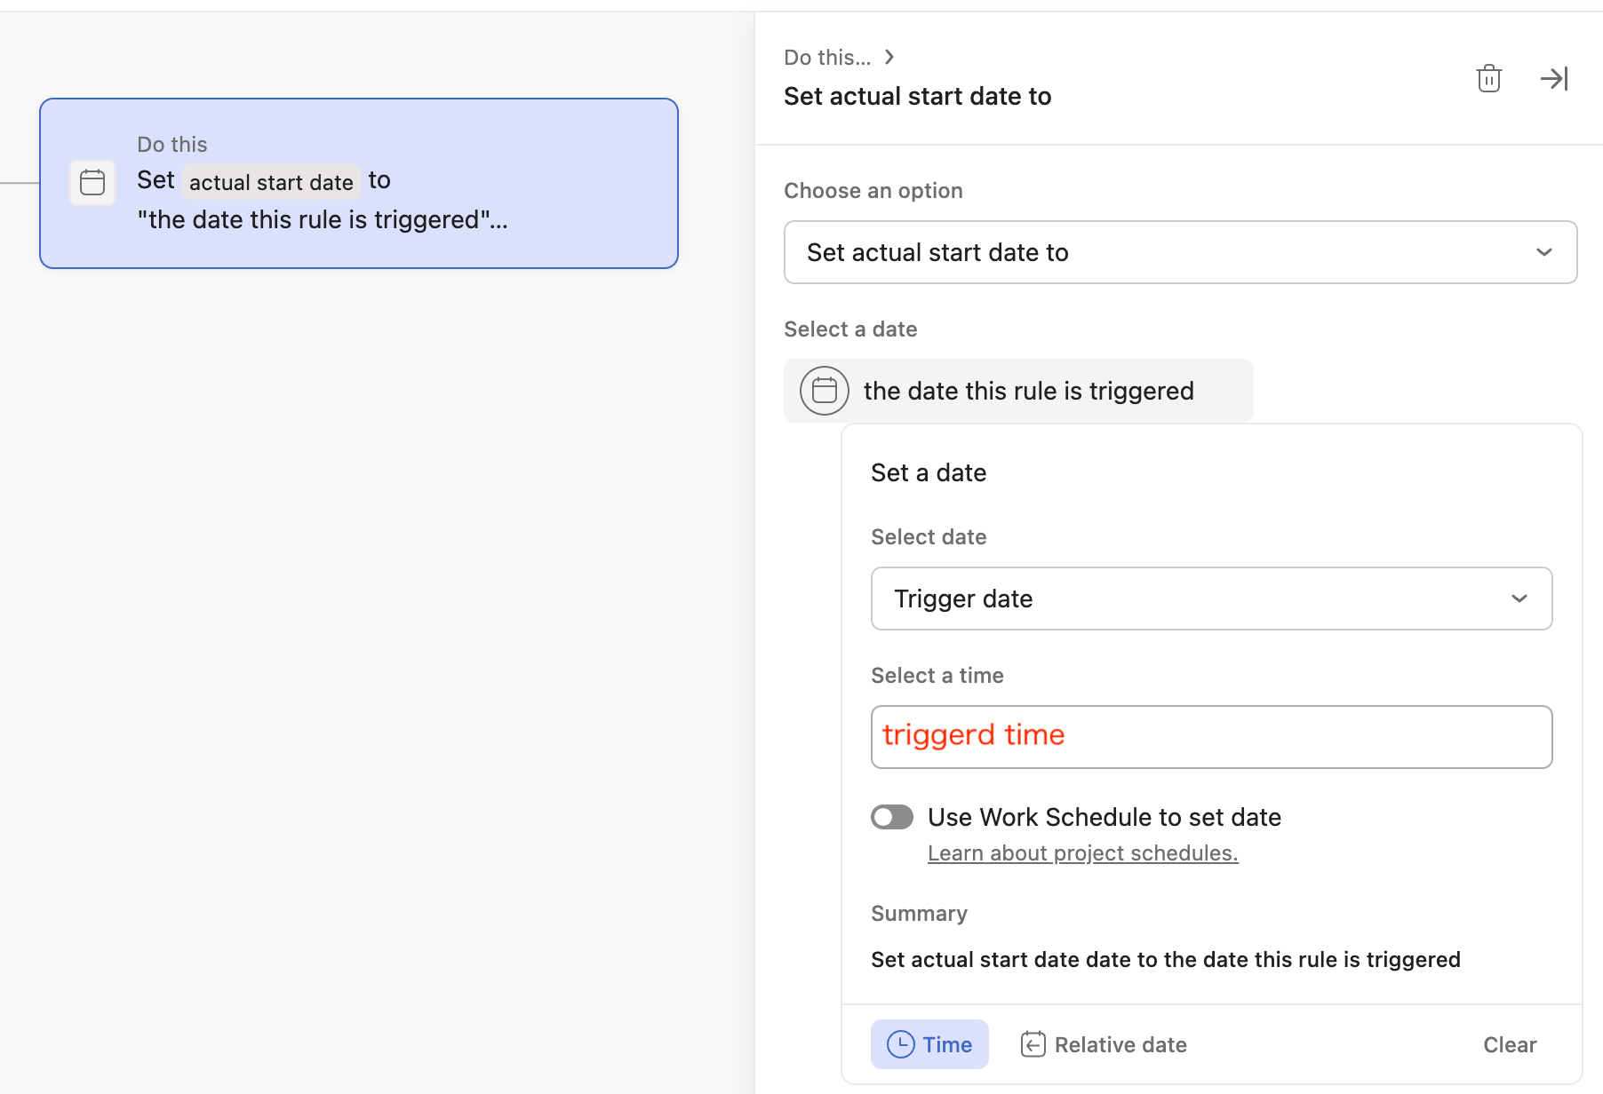Click the date this rule is triggered chip

click(x=1018, y=391)
